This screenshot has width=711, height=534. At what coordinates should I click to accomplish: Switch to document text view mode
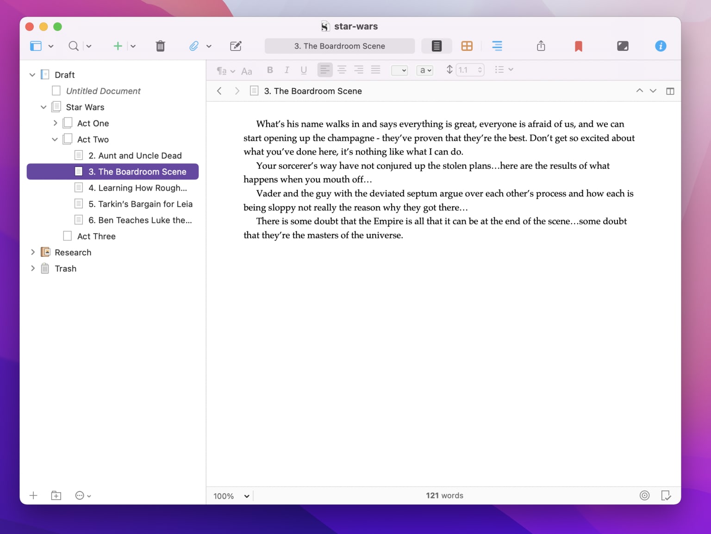coord(437,46)
